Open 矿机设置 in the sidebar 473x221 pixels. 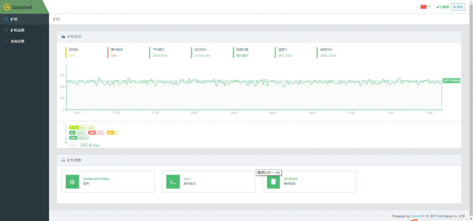(18, 30)
